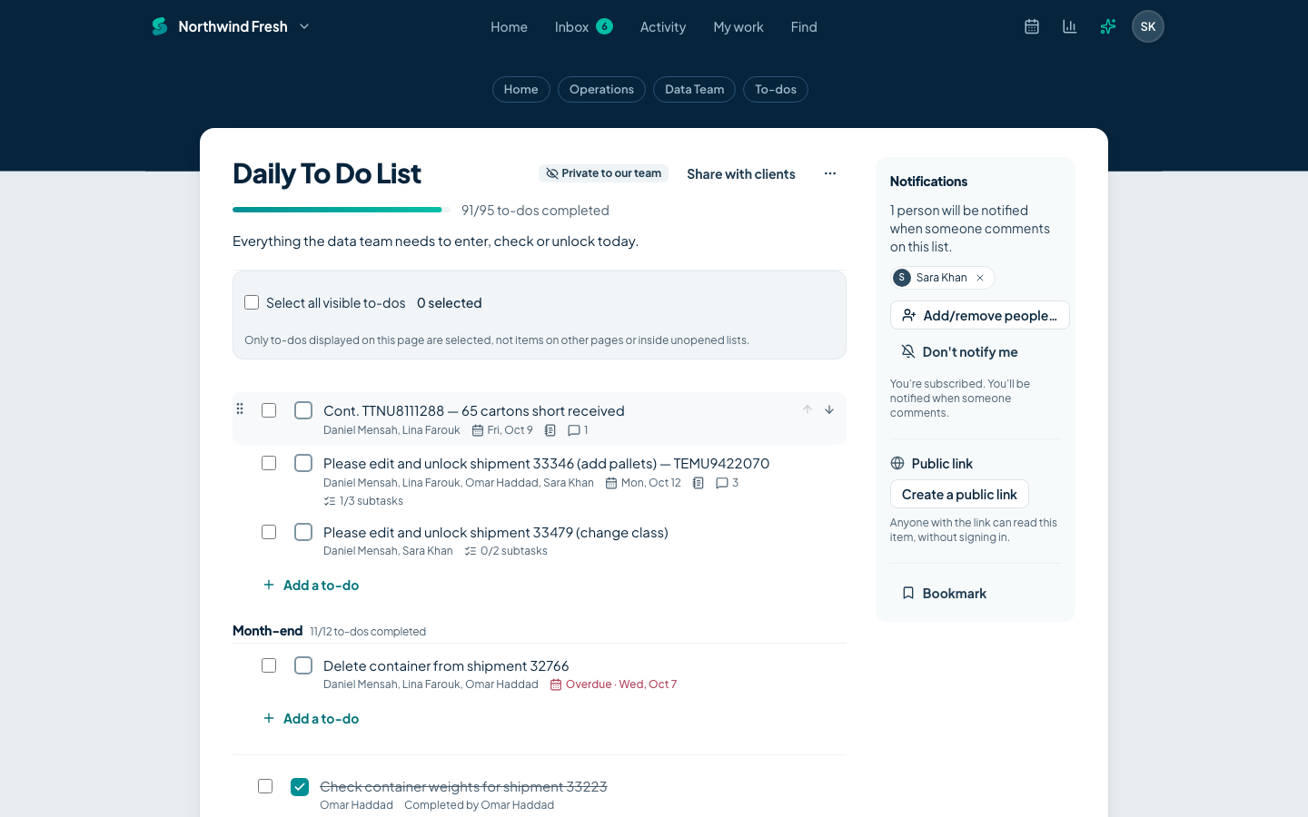Screen dimensions: 1308x817
Task: Click Add/remove people button
Action: point(980,315)
